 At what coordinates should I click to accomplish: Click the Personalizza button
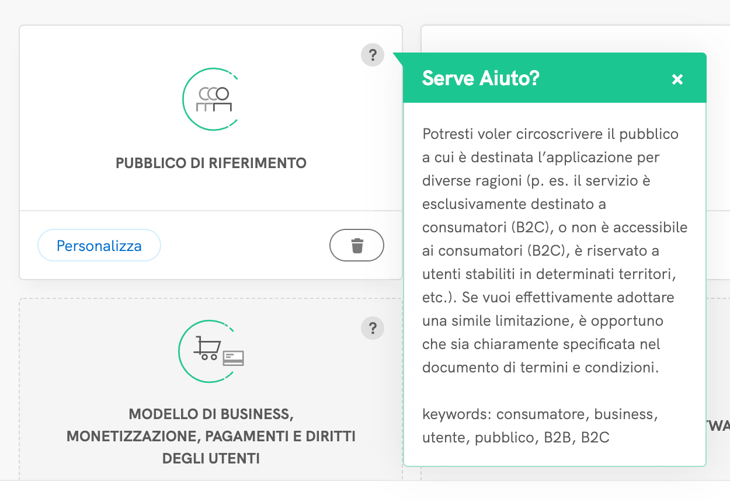pyautogui.click(x=99, y=245)
